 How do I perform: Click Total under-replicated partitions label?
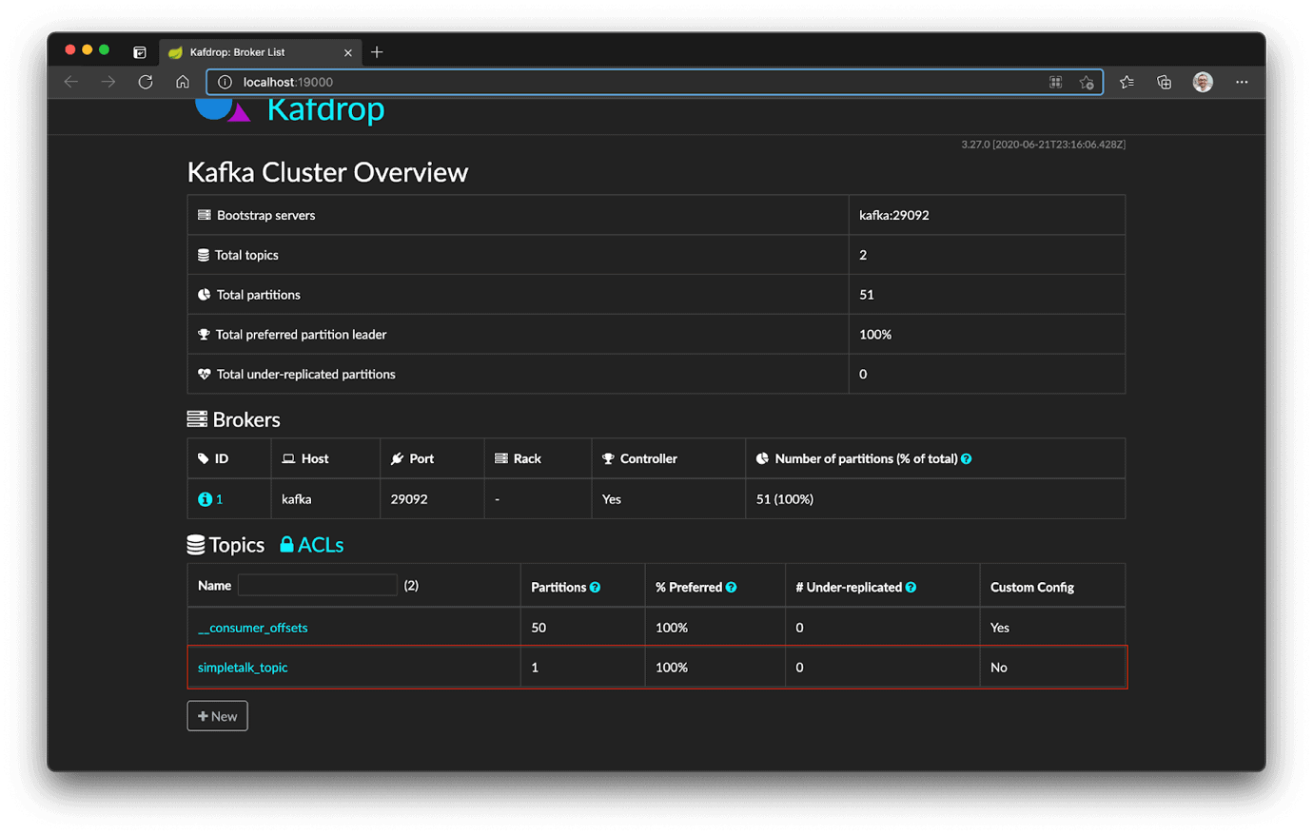point(305,375)
